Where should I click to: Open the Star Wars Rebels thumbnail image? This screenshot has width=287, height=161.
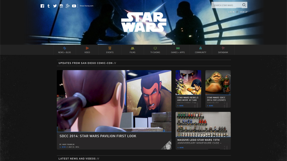(x=188, y=83)
